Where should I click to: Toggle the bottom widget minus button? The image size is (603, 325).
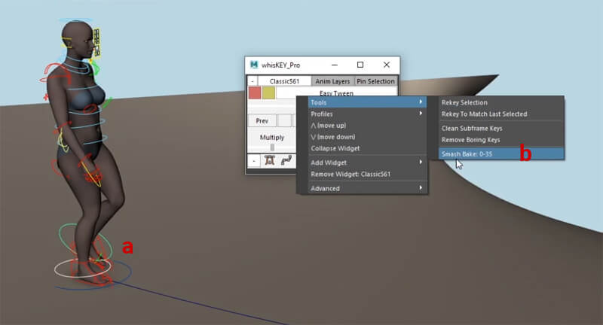pos(254,160)
